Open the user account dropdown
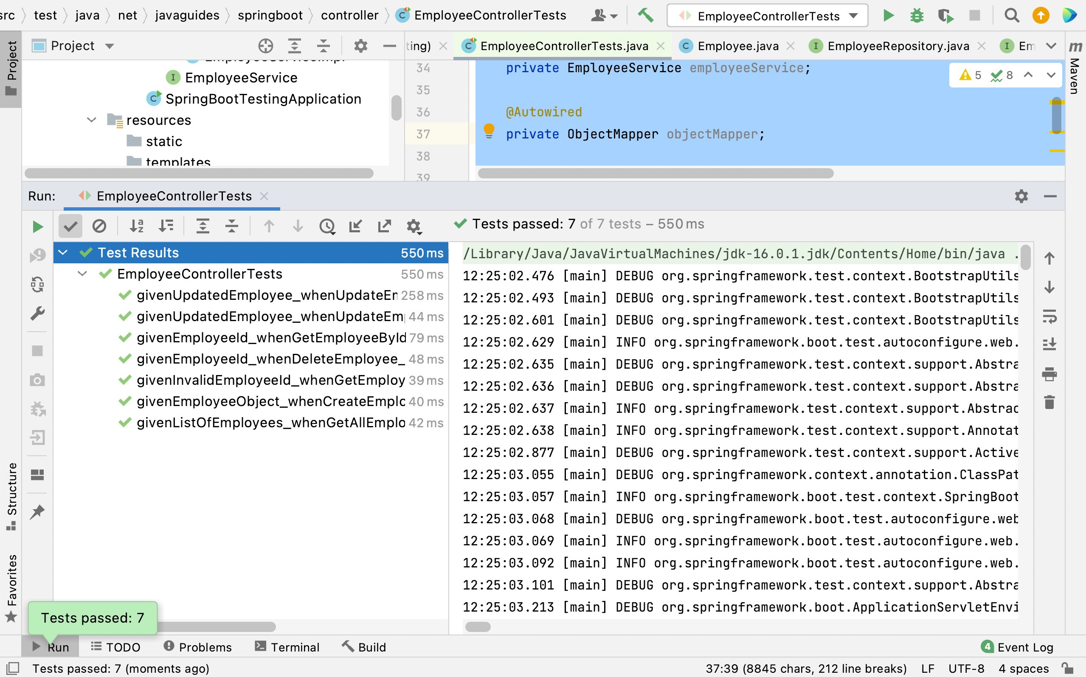This screenshot has height=677, width=1086. tap(604, 16)
